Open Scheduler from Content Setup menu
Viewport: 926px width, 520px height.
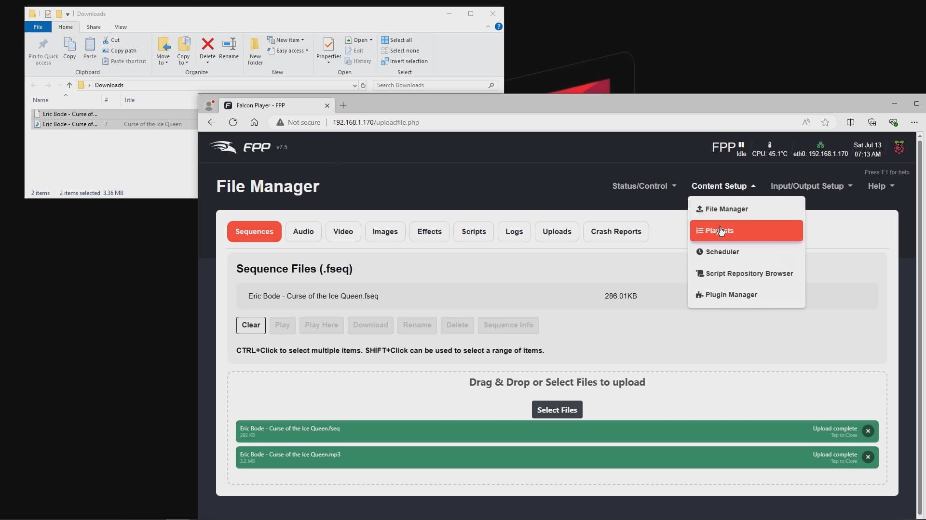coord(746,252)
